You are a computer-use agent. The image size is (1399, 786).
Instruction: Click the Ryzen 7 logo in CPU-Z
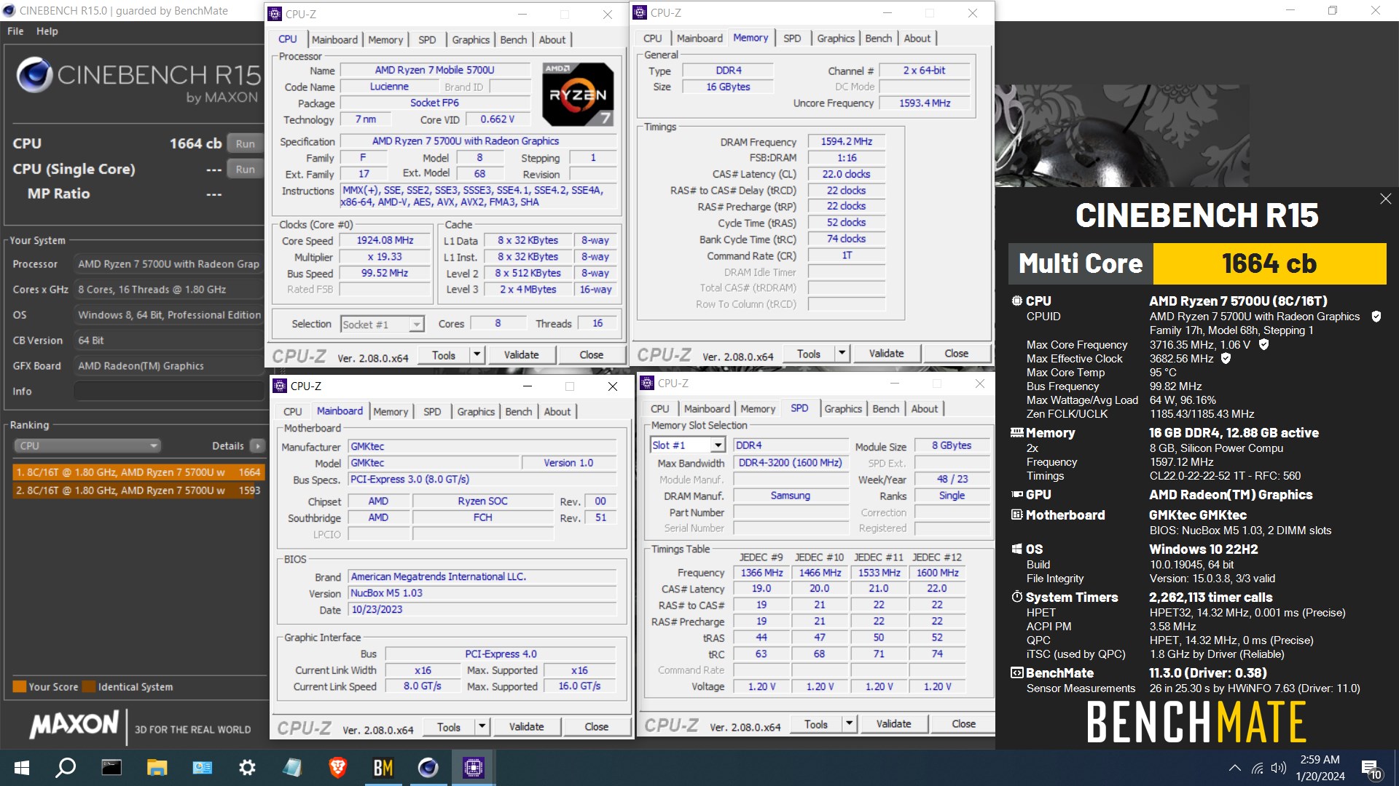pos(578,94)
